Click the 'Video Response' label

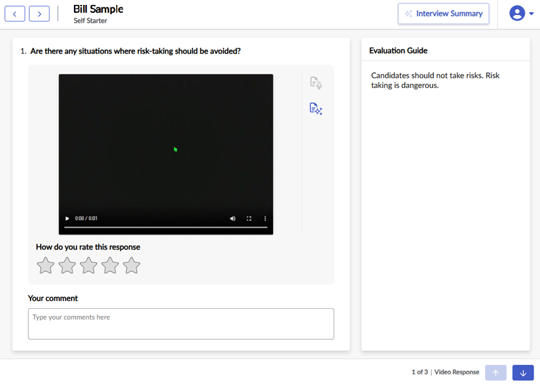point(457,372)
